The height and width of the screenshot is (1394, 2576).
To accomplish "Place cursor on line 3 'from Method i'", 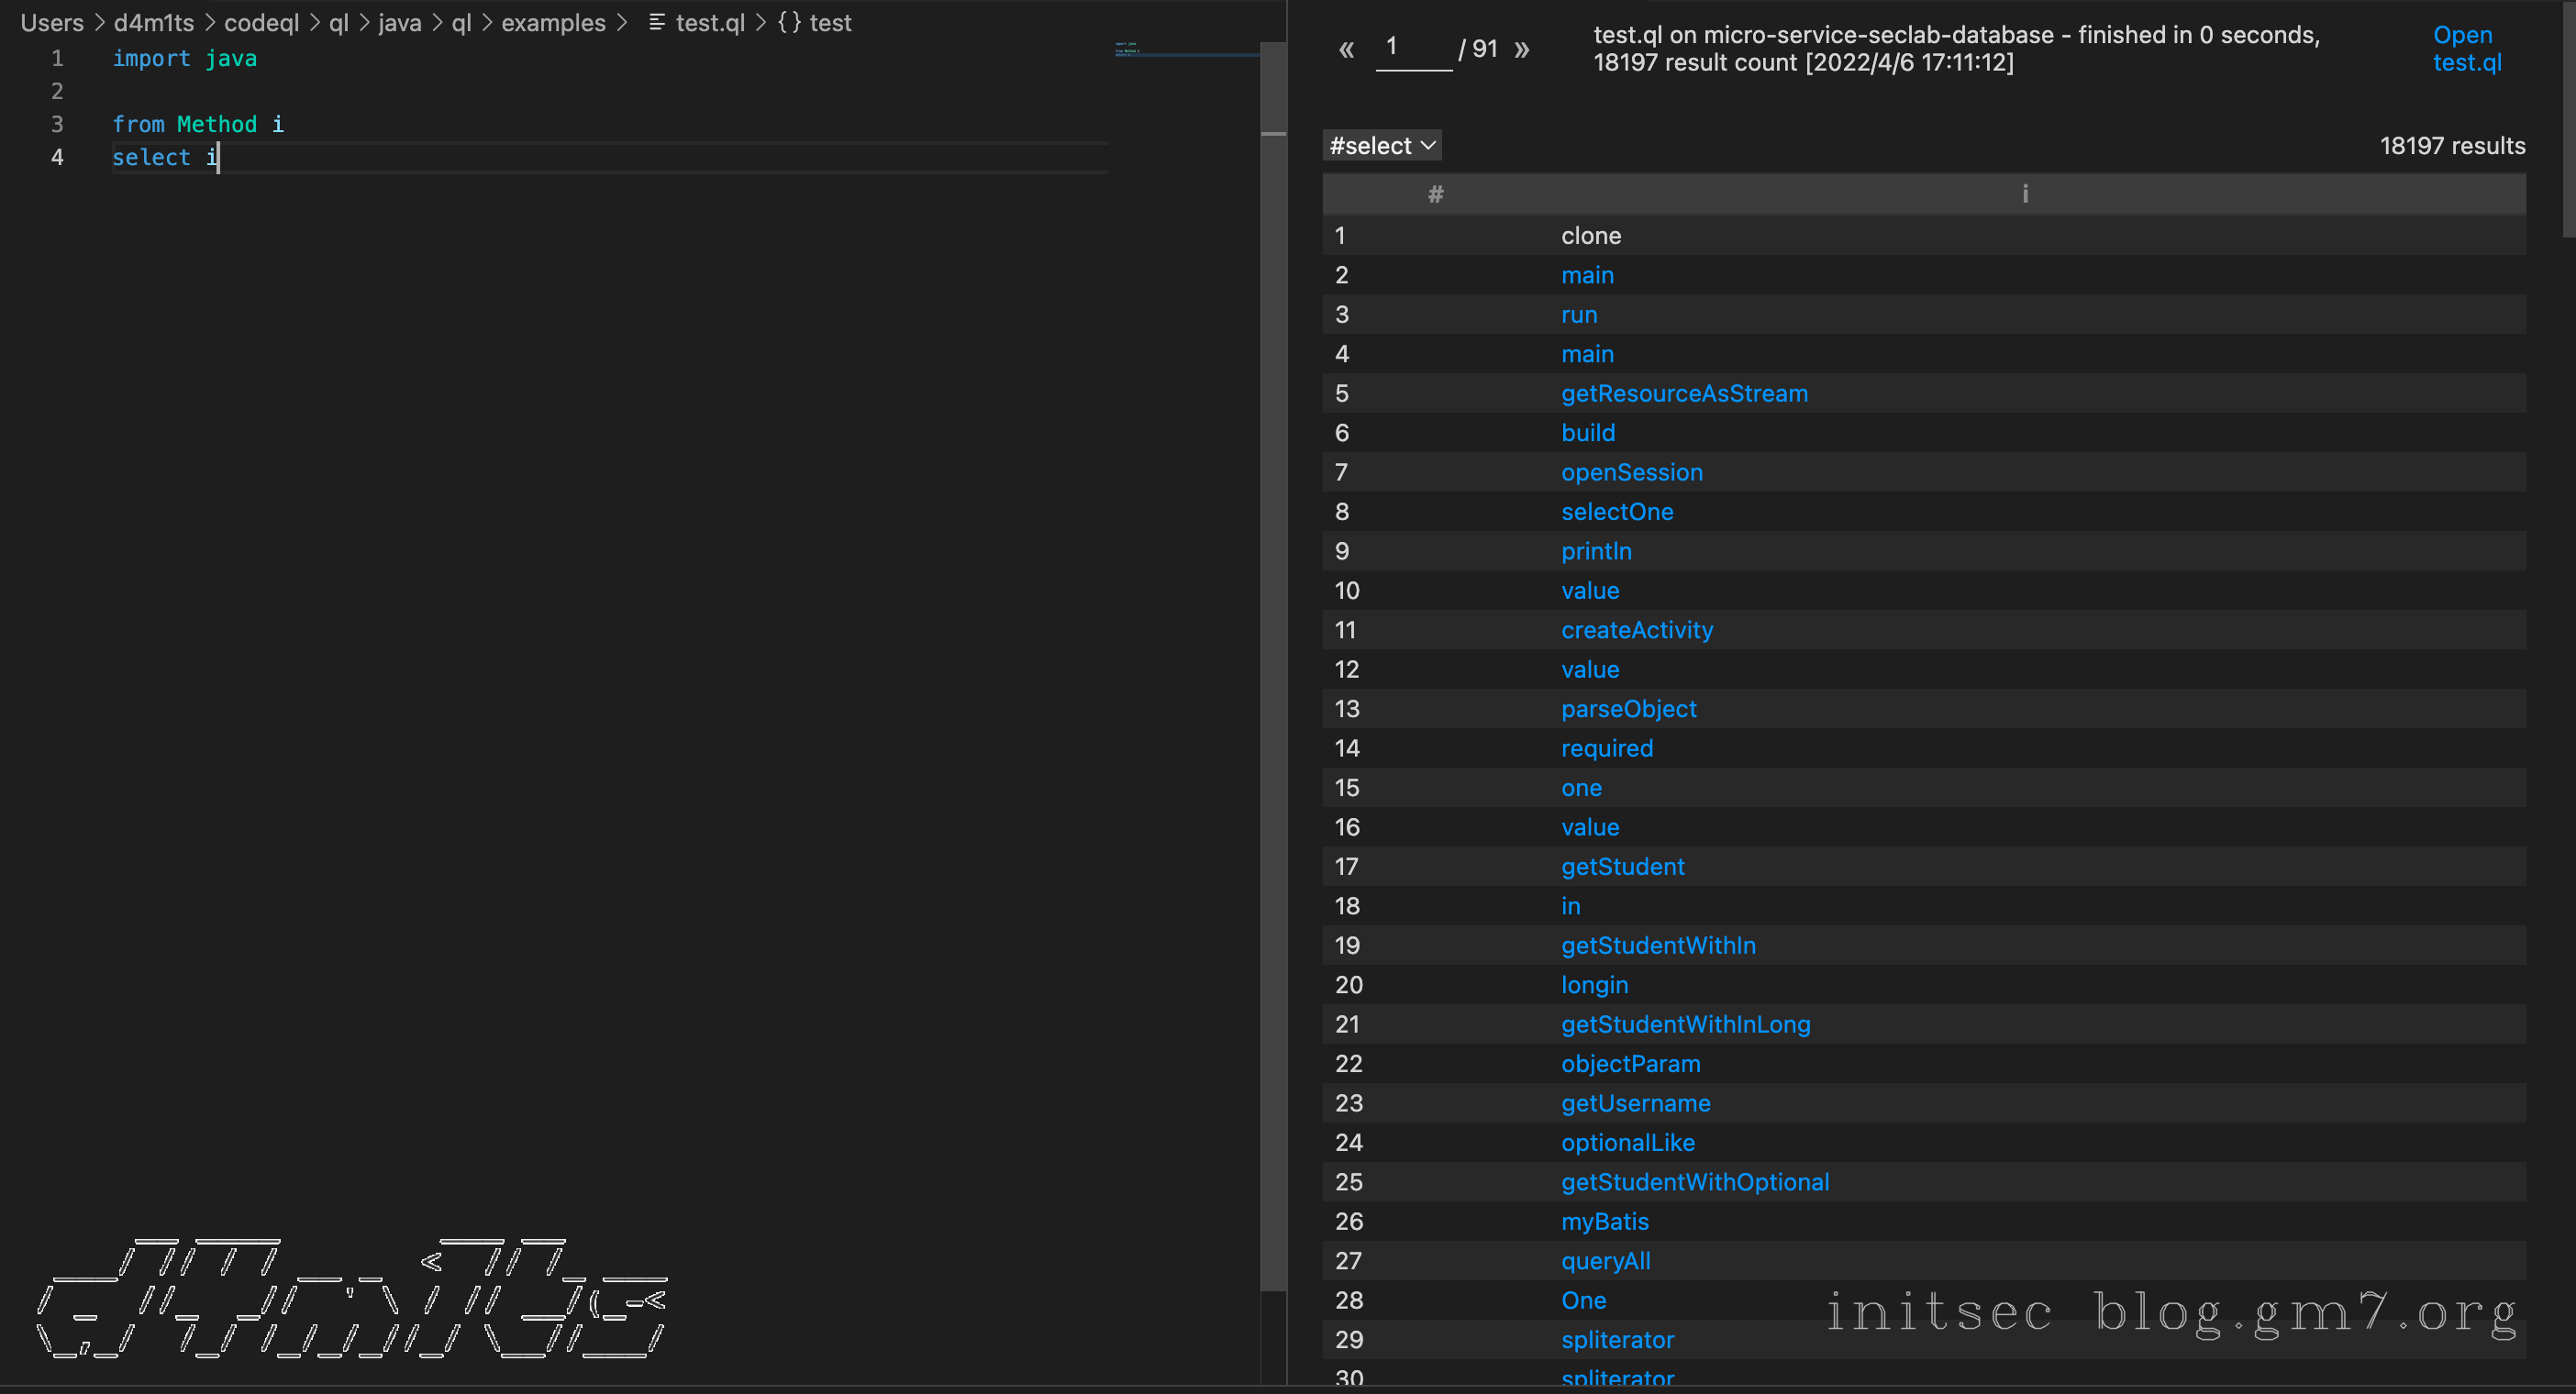I will pyautogui.click(x=198, y=124).
